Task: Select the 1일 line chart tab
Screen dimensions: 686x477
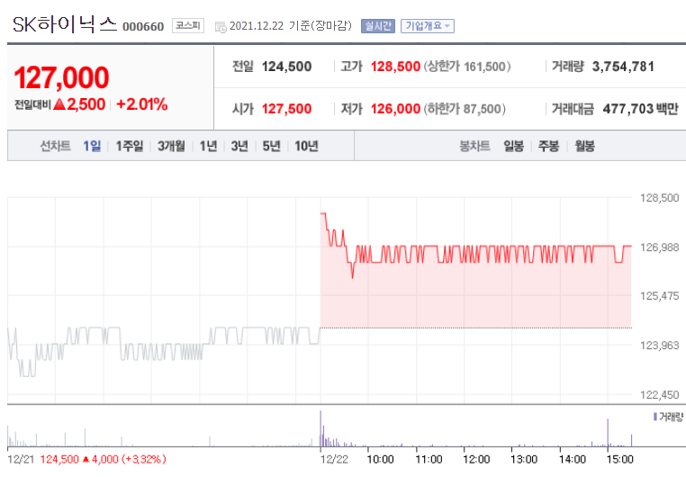Action: coord(92,146)
